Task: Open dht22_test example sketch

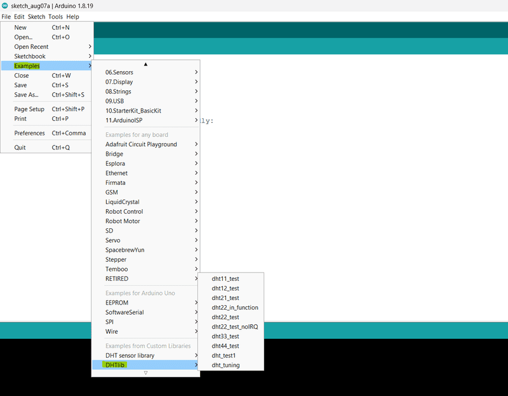Action: point(231,317)
